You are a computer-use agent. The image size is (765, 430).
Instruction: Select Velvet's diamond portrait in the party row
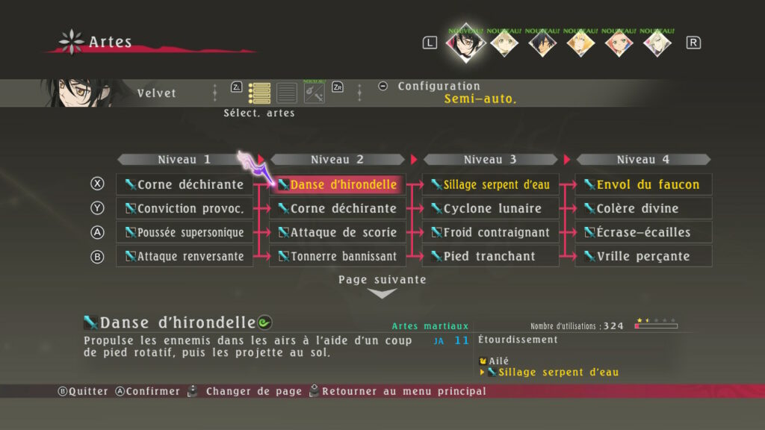click(x=466, y=43)
